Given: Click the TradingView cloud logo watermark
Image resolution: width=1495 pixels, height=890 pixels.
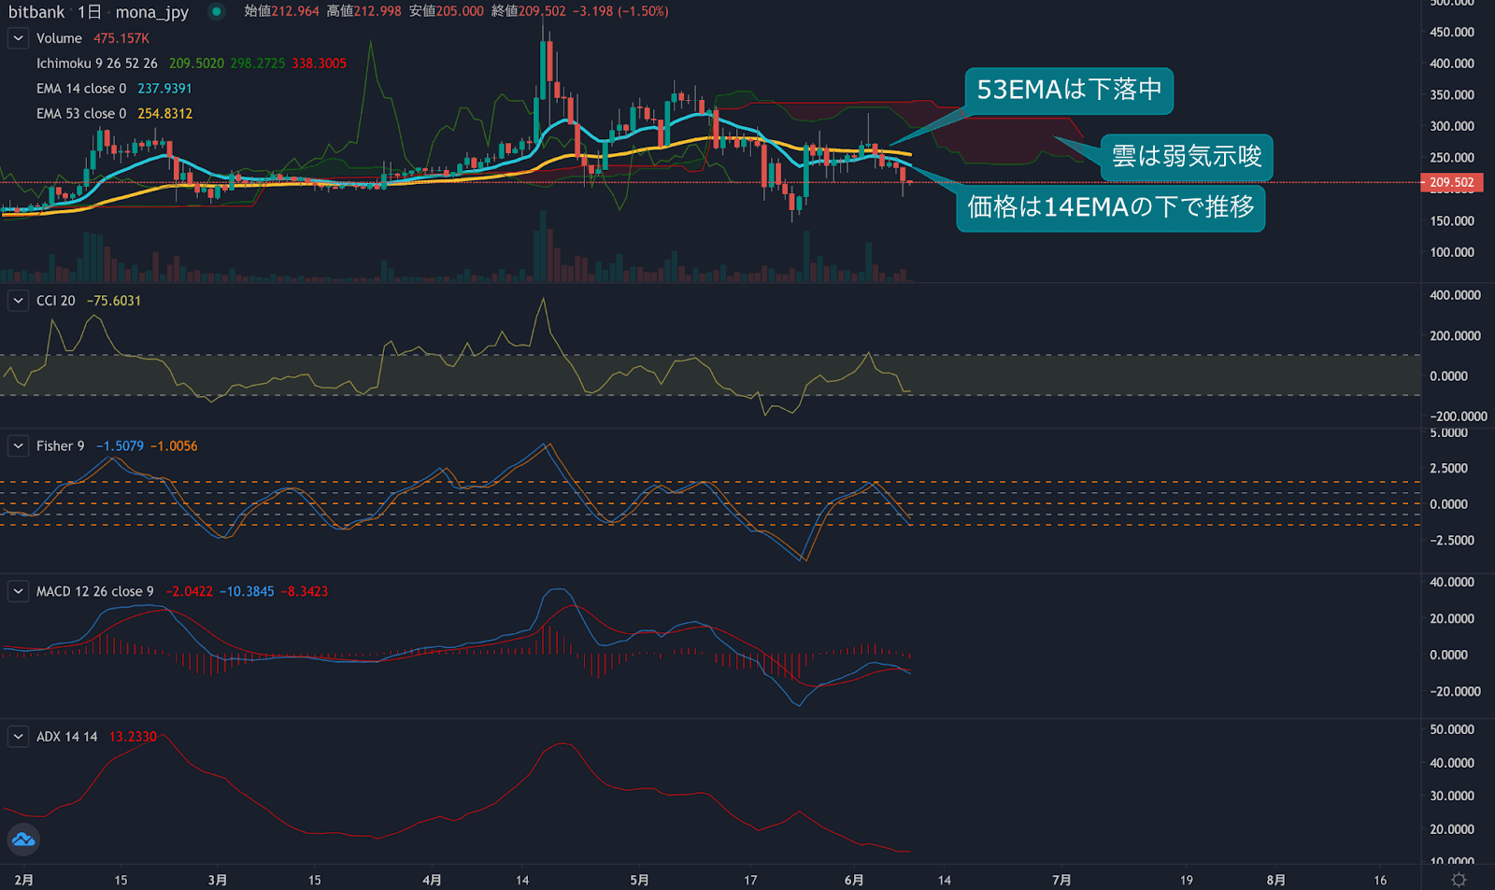Looking at the screenshot, I should (x=23, y=840).
